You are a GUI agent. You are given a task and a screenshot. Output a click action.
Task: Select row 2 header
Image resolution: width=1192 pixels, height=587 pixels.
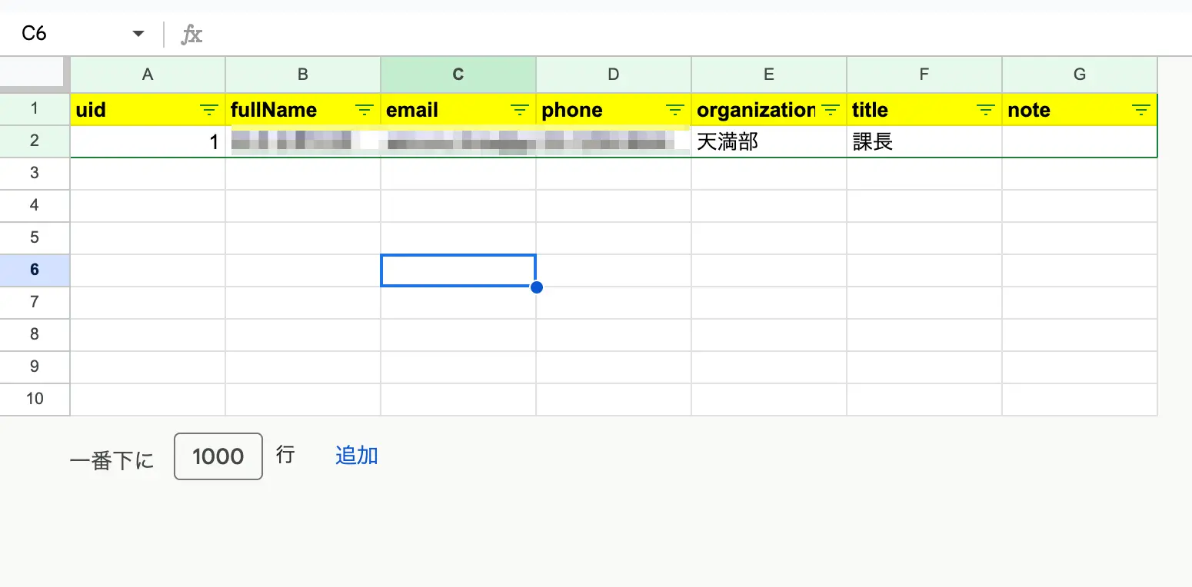[x=35, y=141]
